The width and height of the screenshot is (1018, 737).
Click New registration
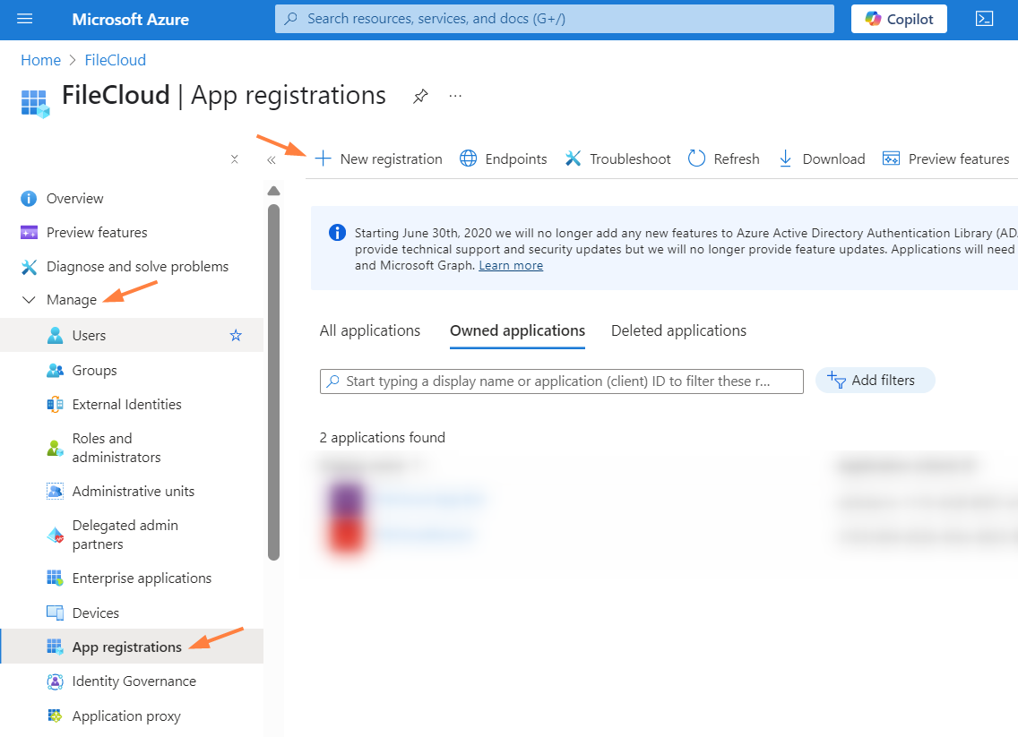tap(378, 159)
